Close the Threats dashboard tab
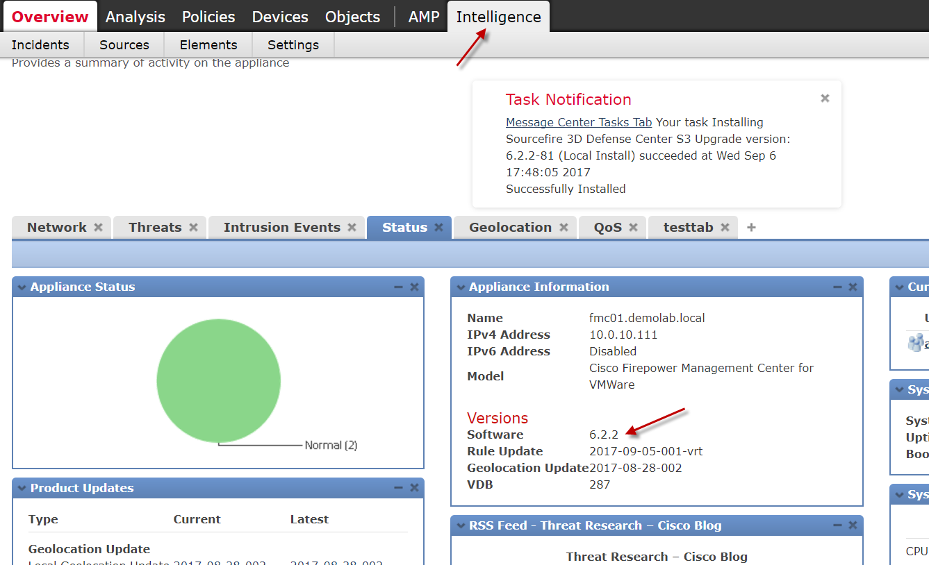929x565 pixels. (193, 228)
